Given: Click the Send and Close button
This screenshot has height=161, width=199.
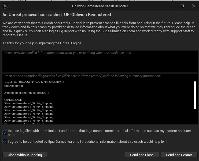Looking at the screenshot, I should coord(142,155).
